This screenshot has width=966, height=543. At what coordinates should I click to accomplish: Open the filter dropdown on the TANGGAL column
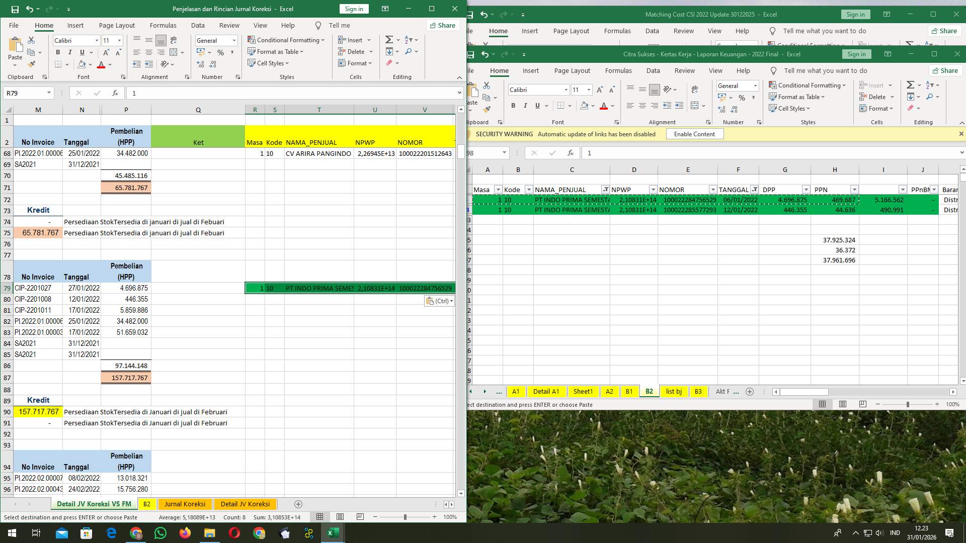click(x=754, y=190)
